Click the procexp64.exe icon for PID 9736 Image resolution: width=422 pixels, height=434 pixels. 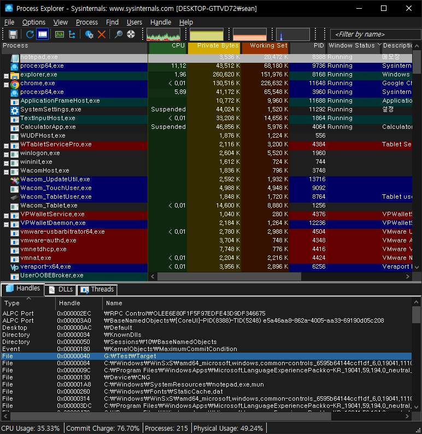coord(15,67)
